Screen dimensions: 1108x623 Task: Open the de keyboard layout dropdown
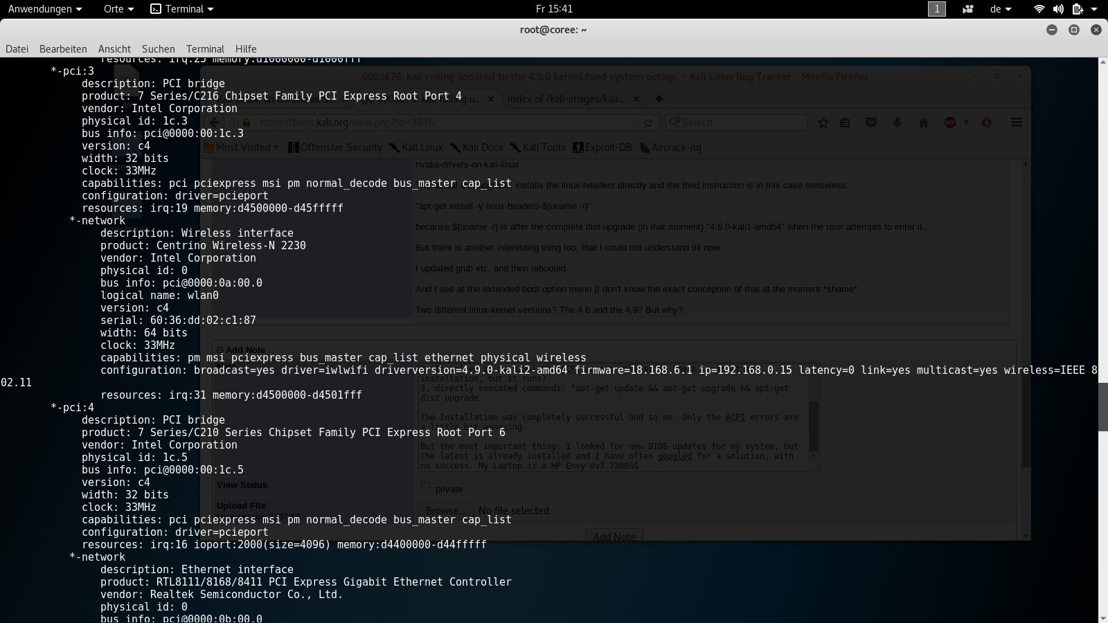(x=1001, y=9)
